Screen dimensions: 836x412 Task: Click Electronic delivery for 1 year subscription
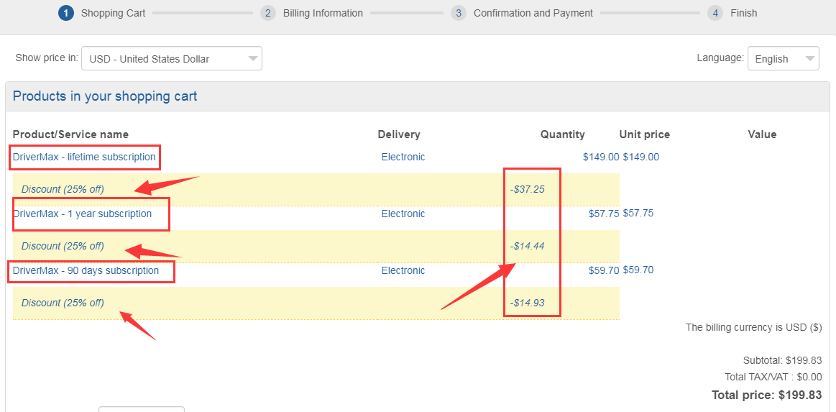coord(403,214)
